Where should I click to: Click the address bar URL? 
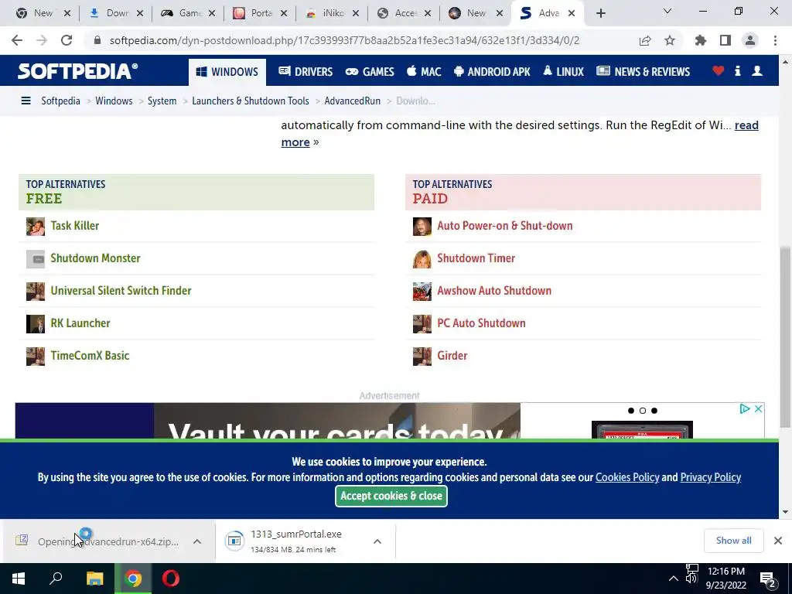pyautogui.click(x=344, y=40)
